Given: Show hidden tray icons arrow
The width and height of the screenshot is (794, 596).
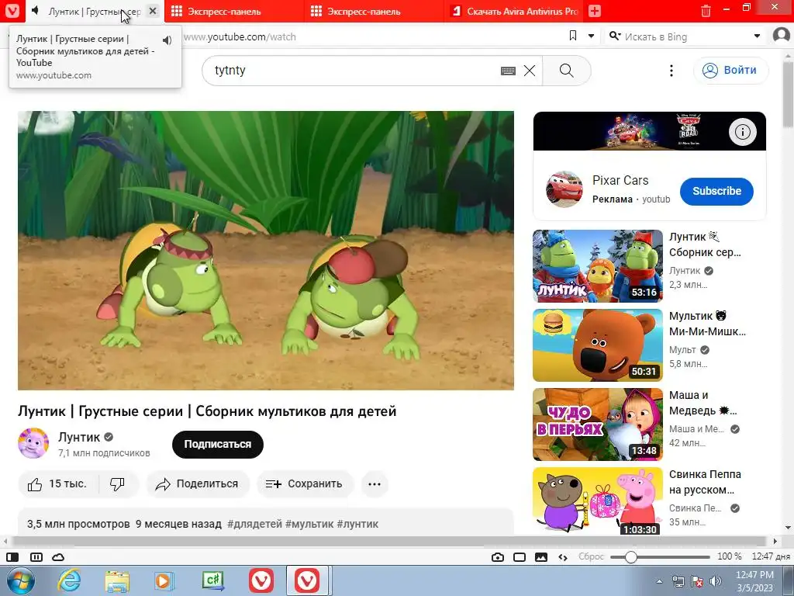Looking at the screenshot, I should point(659,581).
